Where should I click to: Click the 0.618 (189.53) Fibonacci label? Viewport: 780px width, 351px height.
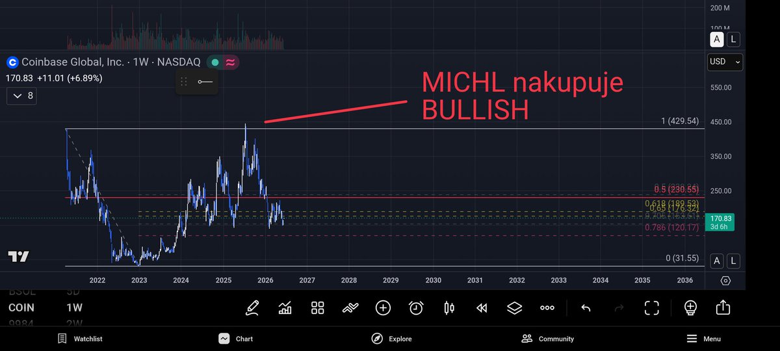671,203
